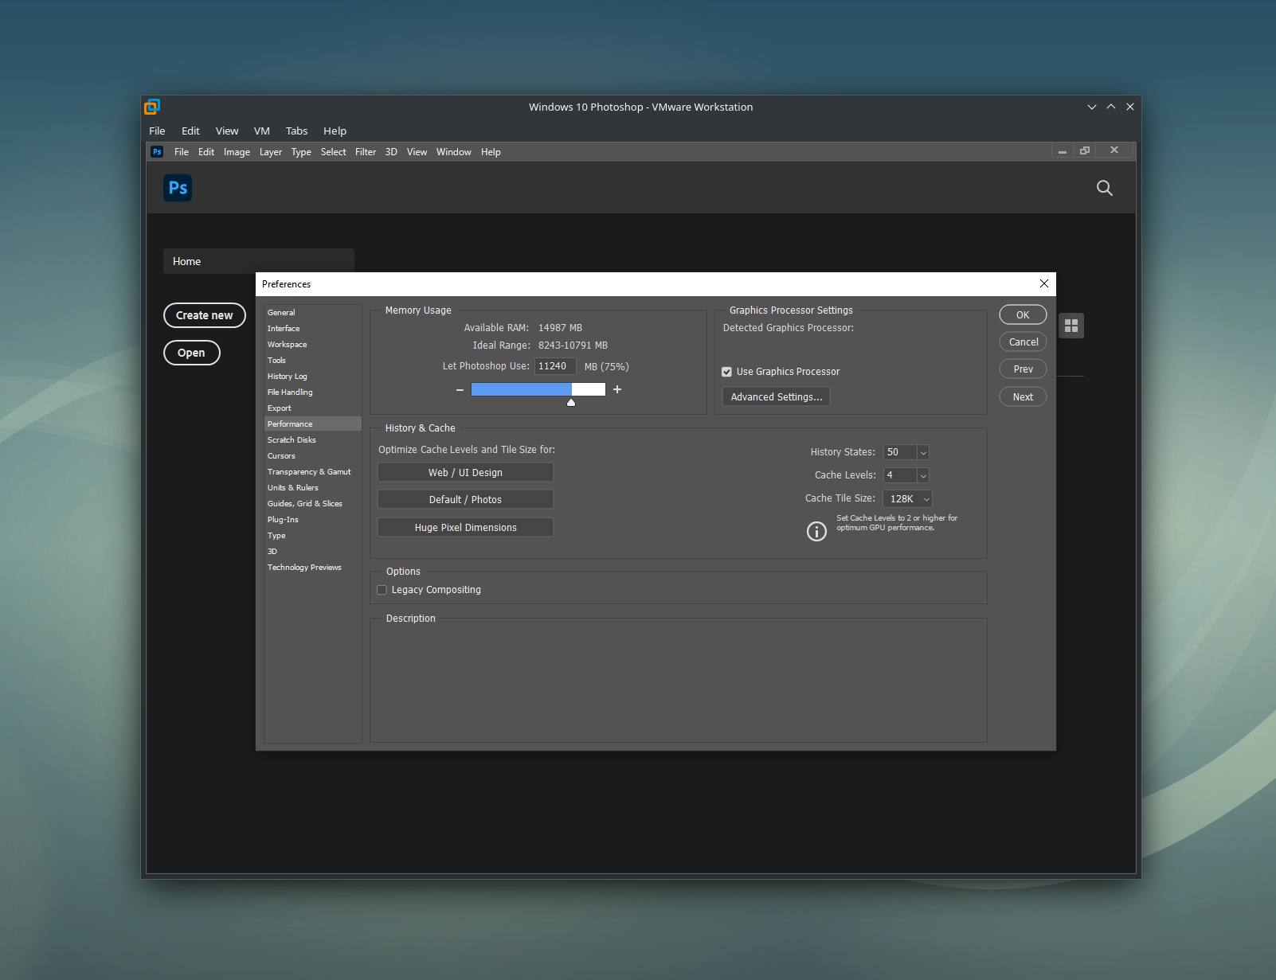The width and height of the screenshot is (1276, 980).
Task: Click the memory slider plus icon
Action: pos(617,389)
